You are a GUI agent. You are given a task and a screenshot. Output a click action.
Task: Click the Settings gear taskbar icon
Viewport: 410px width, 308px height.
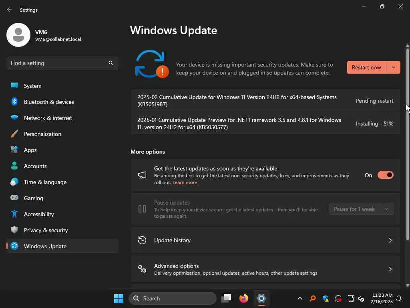261,298
